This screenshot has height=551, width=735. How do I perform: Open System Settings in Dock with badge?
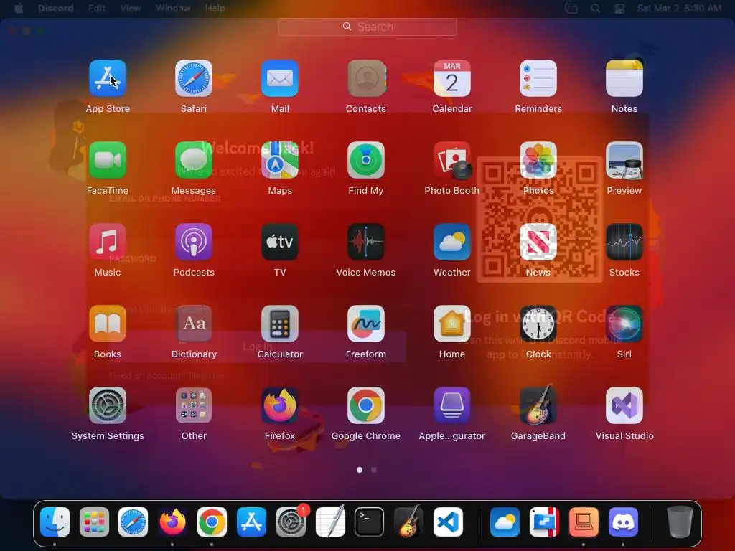point(291,522)
